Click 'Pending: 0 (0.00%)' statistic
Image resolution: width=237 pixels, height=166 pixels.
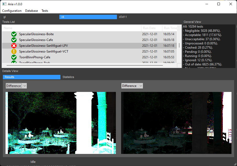197,52
